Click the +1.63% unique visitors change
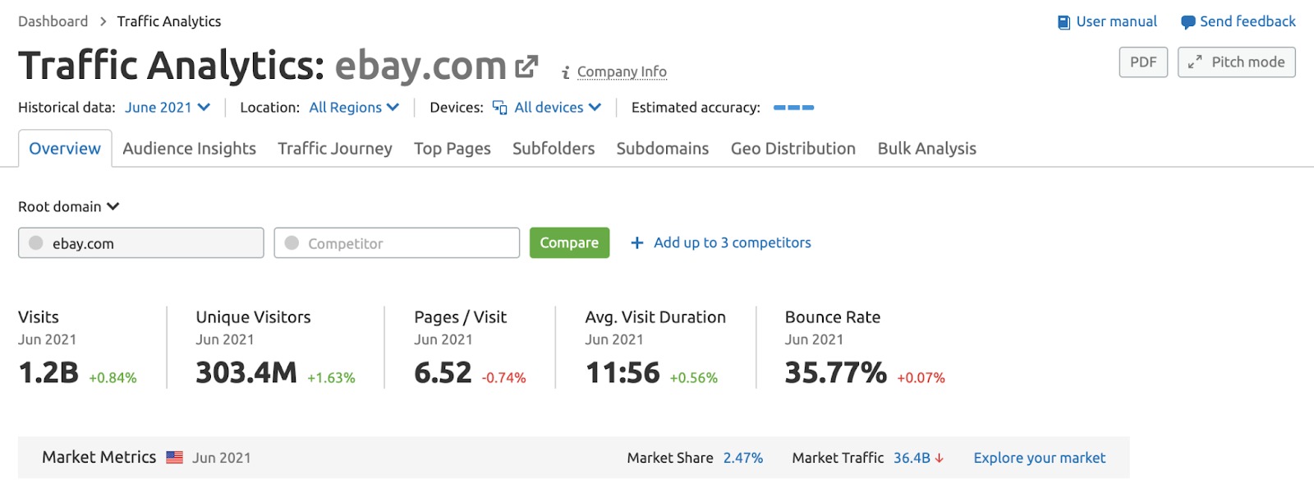Screen dimensions: 1314x489 (x=331, y=378)
